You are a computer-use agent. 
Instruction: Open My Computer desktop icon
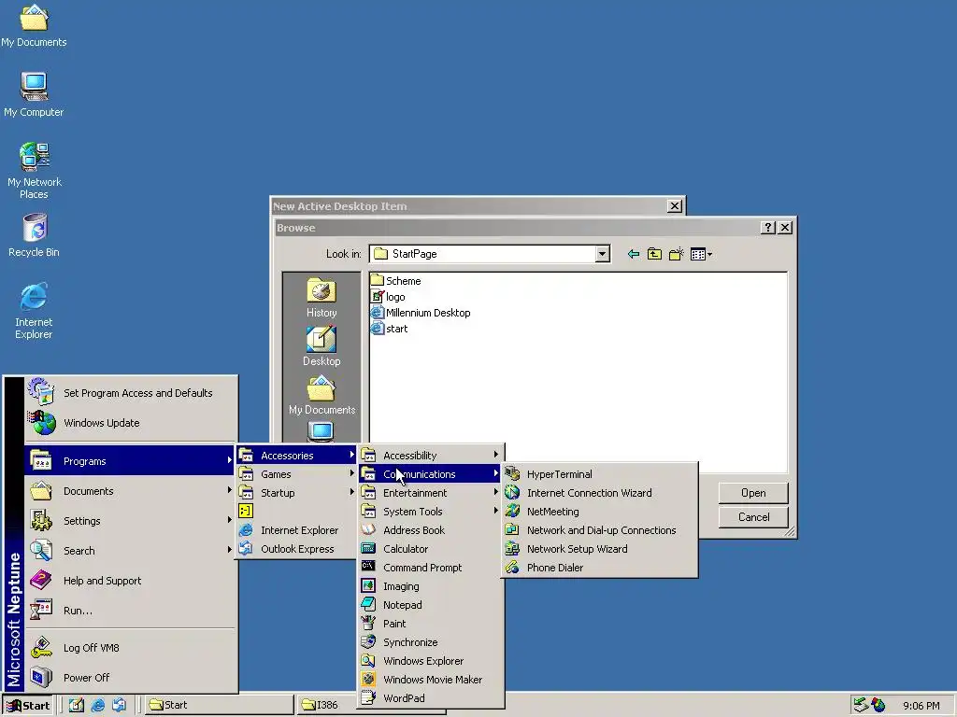(x=34, y=94)
